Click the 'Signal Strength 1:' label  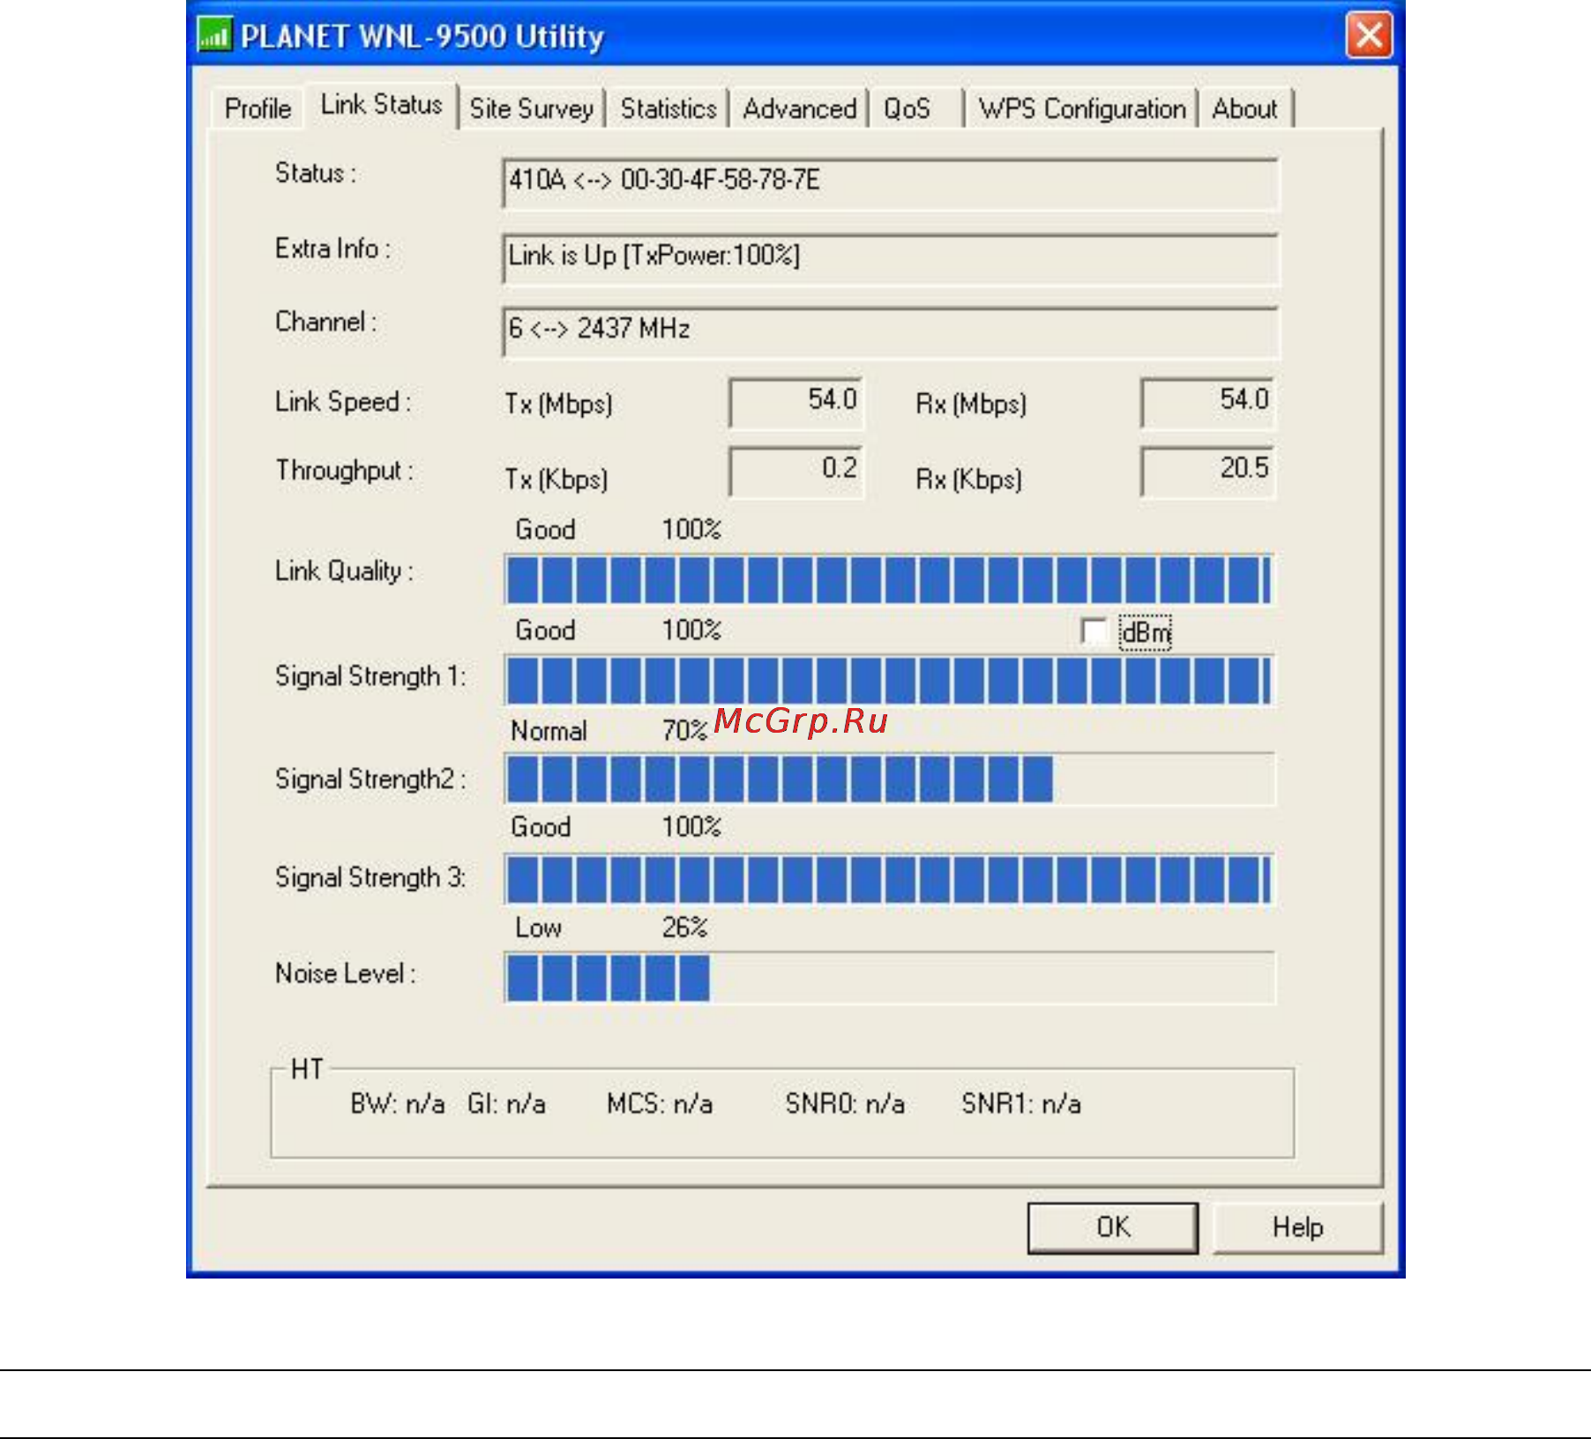pyautogui.click(x=370, y=676)
